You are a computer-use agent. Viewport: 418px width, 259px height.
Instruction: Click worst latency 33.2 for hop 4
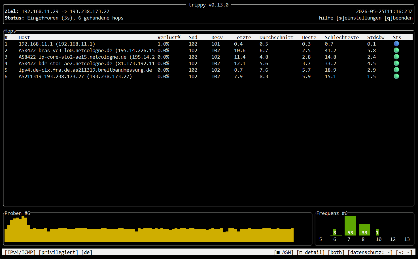coord(330,63)
